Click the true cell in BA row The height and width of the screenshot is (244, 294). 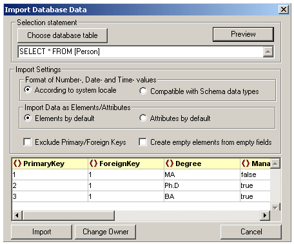click(255, 196)
